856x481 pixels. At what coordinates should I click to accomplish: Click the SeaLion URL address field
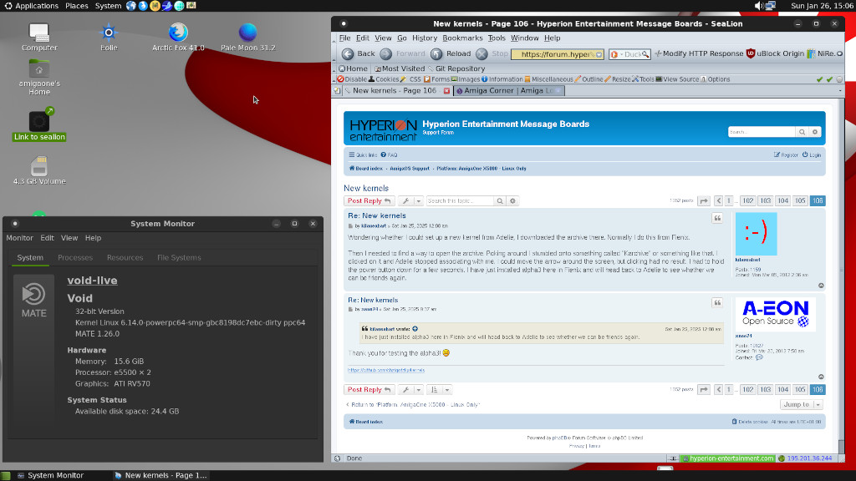coord(557,54)
